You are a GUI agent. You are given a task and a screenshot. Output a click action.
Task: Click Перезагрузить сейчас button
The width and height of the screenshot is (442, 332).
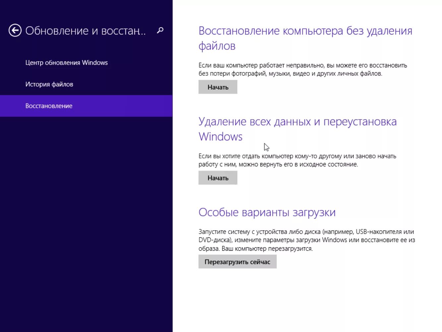tap(237, 262)
